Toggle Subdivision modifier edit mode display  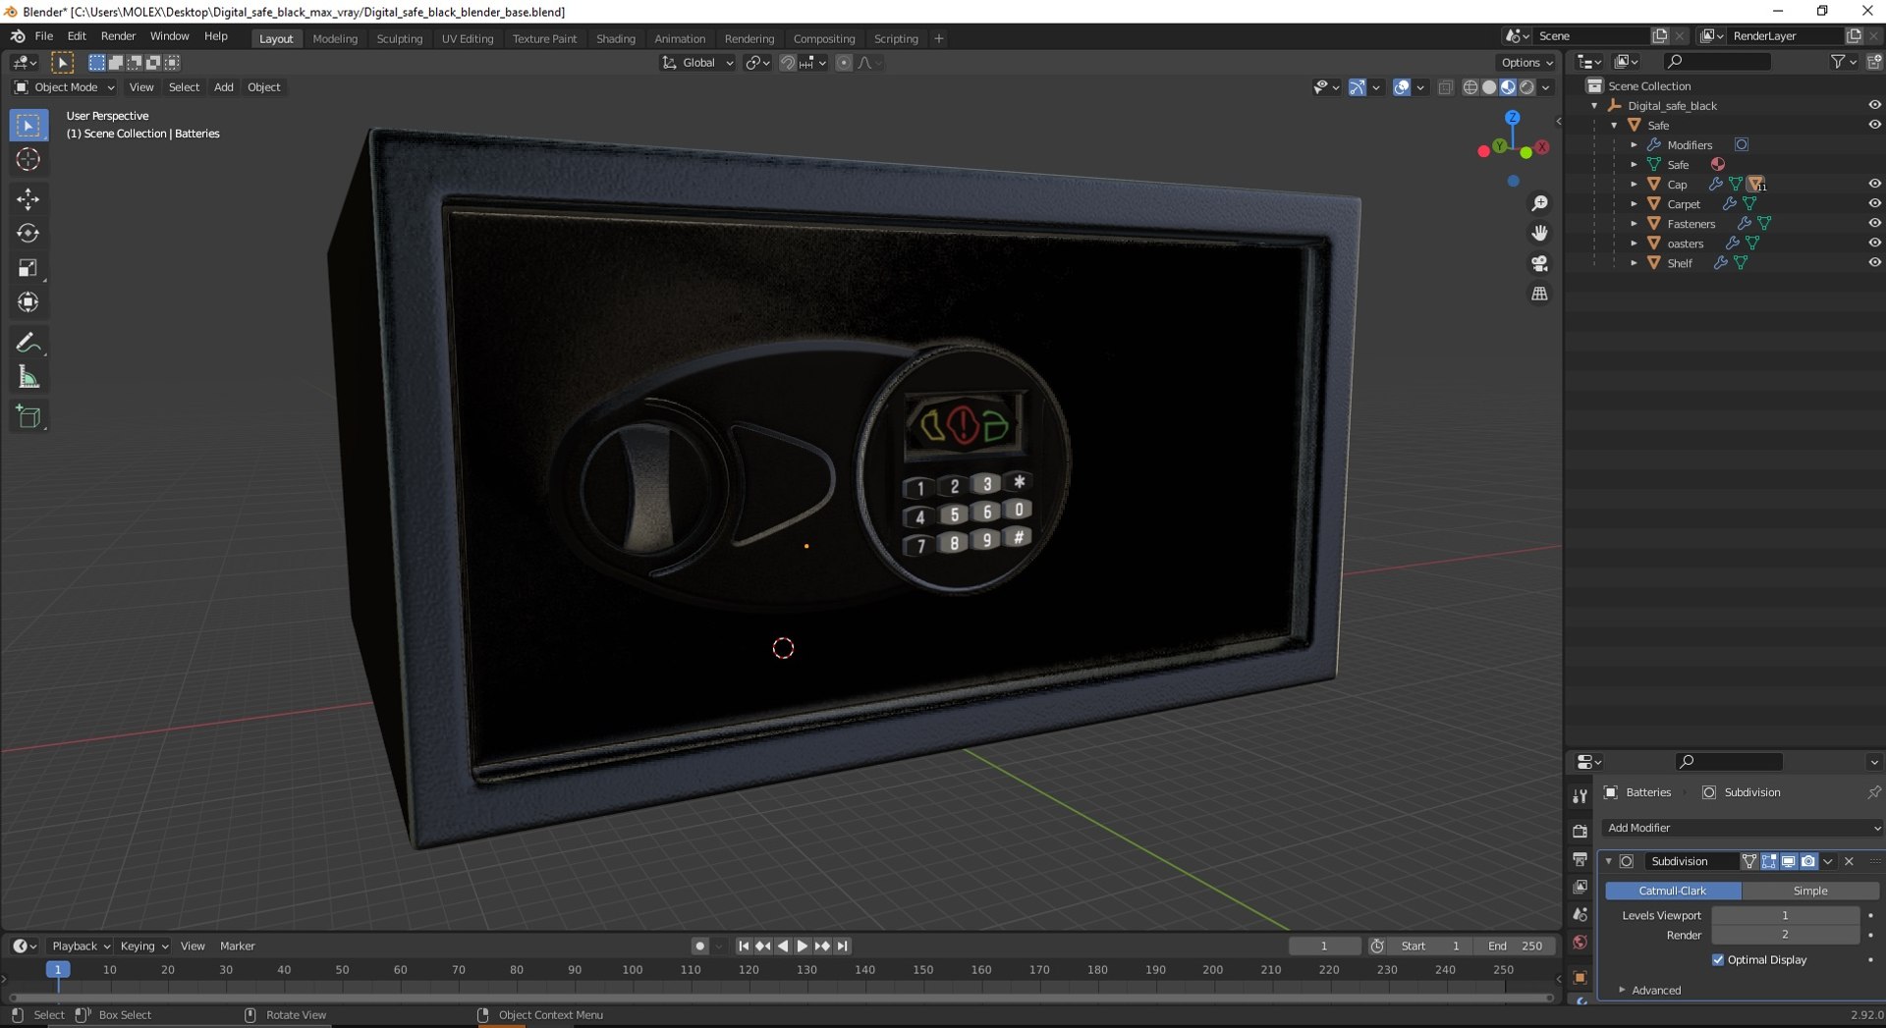click(1769, 861)
